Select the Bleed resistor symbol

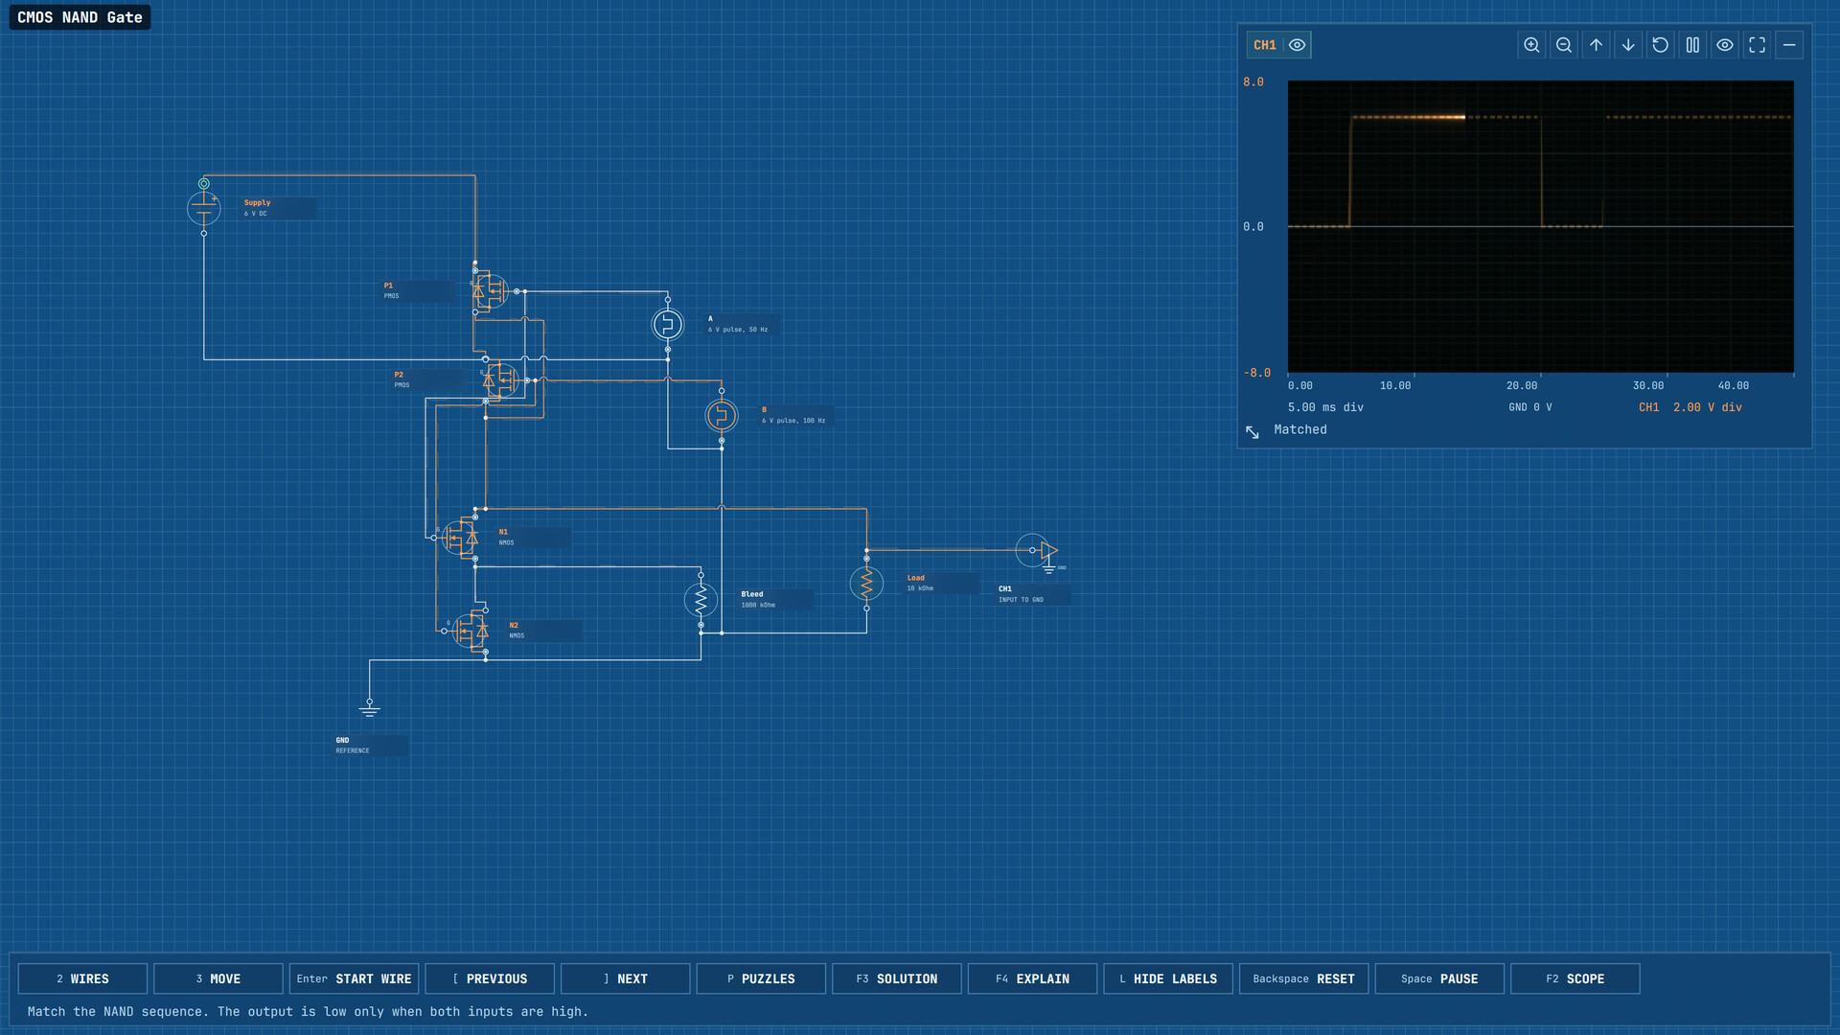[701, 600]
